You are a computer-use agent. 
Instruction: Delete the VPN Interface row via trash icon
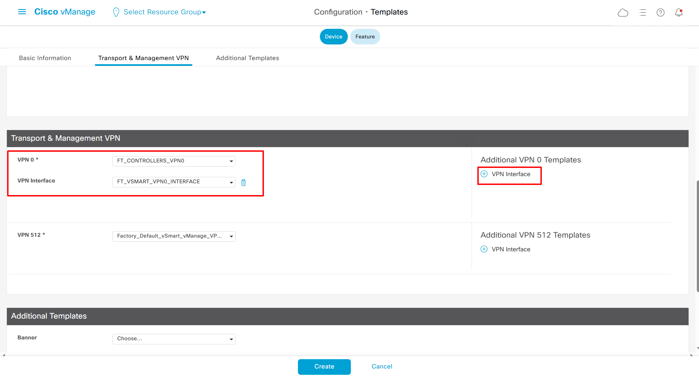coord(243,182)
